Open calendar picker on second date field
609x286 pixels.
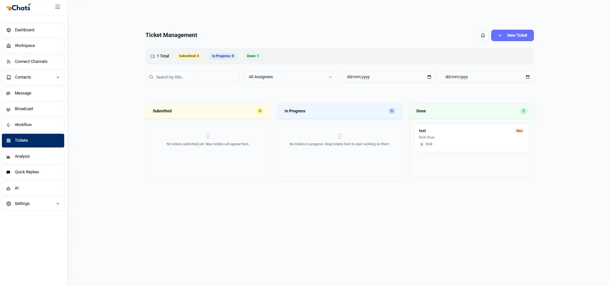[528, 77]
